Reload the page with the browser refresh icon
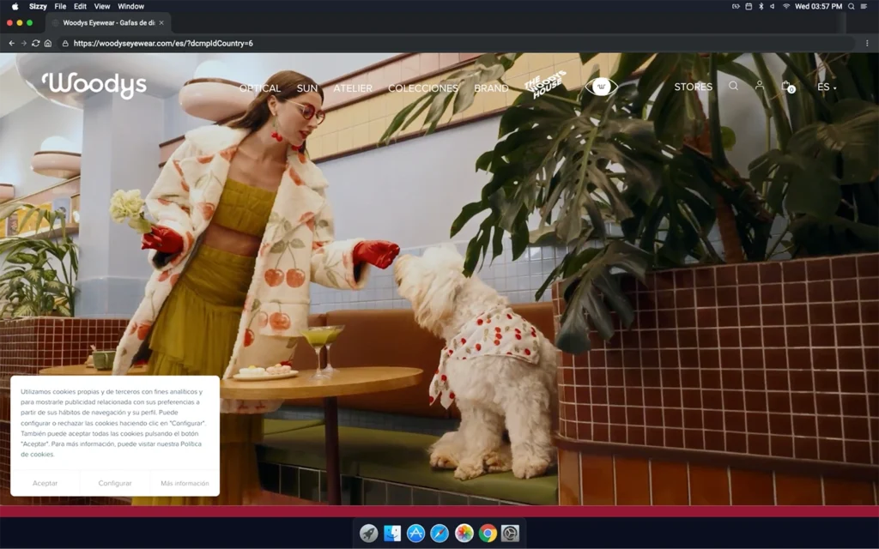This screenshot has height=549, width=879. pos(35,43)
